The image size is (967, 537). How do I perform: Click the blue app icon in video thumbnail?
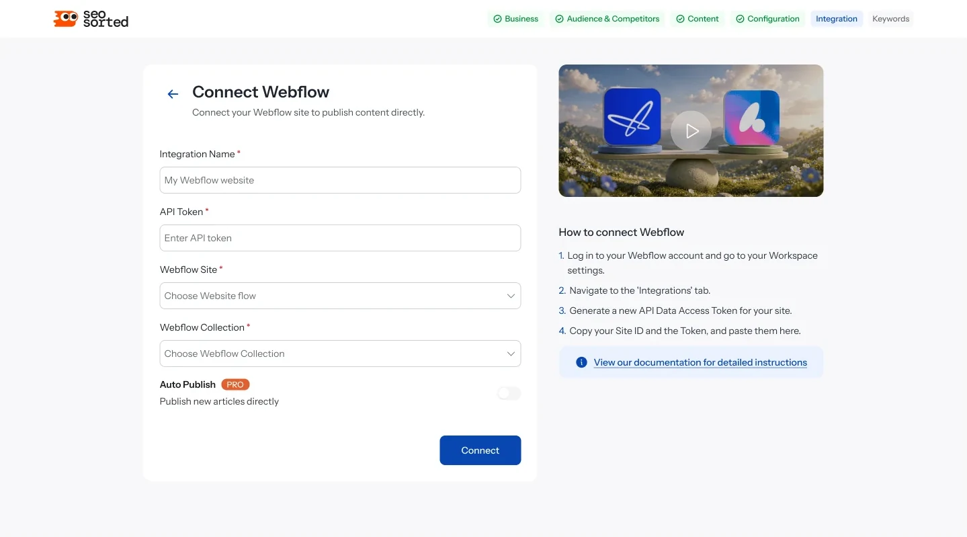[632, 116]
